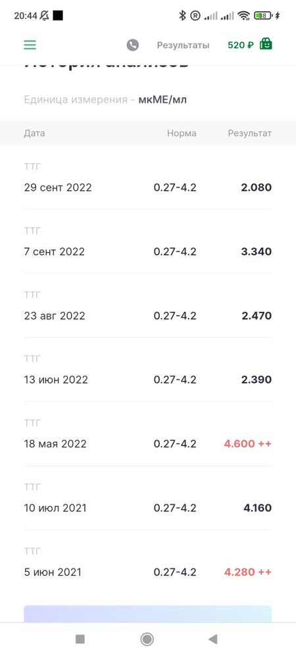Open the 13 июн 2022 entry
Viewport: 296px width, 658px height.
[x=147, y=370]
